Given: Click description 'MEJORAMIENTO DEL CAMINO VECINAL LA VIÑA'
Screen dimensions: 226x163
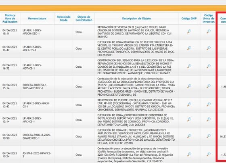Looking at the screenshot, I should pyautogui.click(x=136, y=87).
